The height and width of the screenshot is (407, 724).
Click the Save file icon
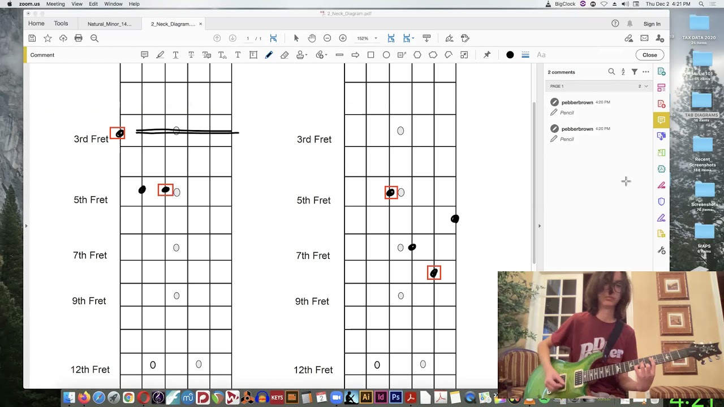click(32, 38)
